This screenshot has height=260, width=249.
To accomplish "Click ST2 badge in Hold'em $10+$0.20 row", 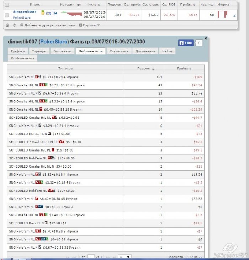I will click(52, 190).
